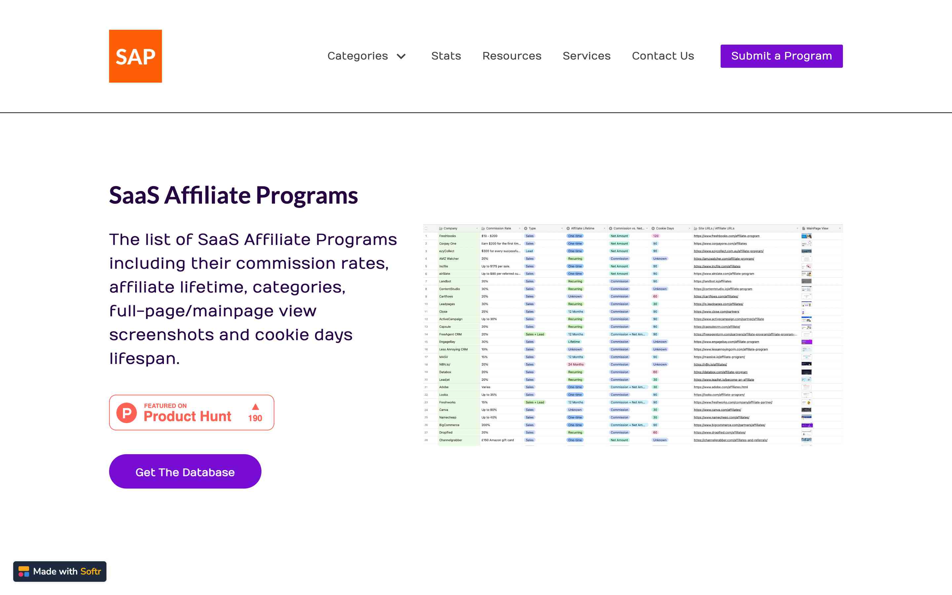Click the Get The Database button
This screenshot has height=595, width=952.
(185, 471)
